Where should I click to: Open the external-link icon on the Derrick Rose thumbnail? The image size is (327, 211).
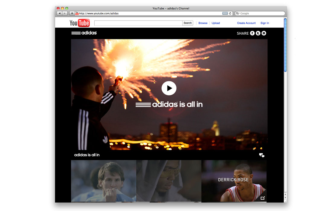[263, 198]
